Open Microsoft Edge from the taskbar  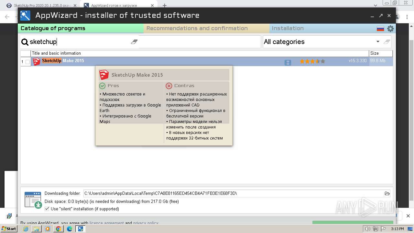[70, 229]
